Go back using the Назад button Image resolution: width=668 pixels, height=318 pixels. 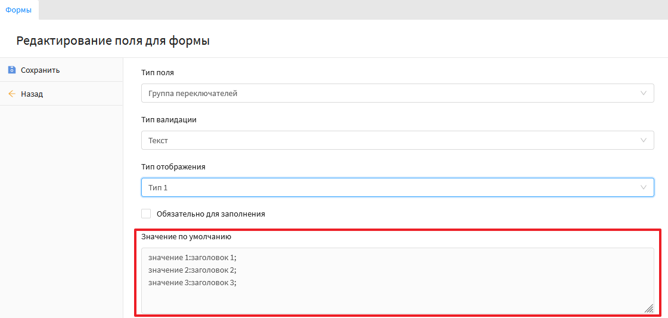[32, 94]
